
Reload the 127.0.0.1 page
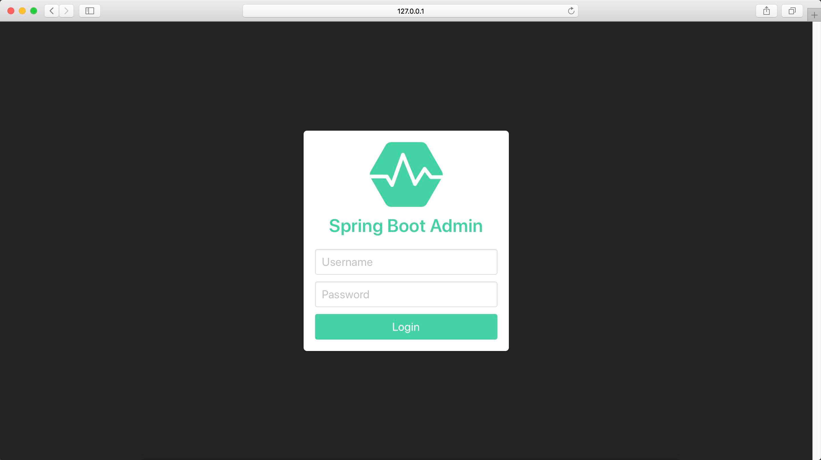pos(571,11)
